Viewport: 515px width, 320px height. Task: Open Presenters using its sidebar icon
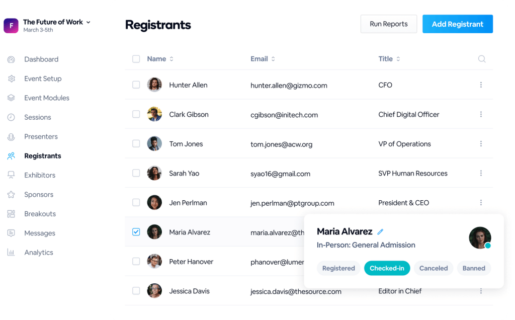pyautogui.click(x=11, y=136)
